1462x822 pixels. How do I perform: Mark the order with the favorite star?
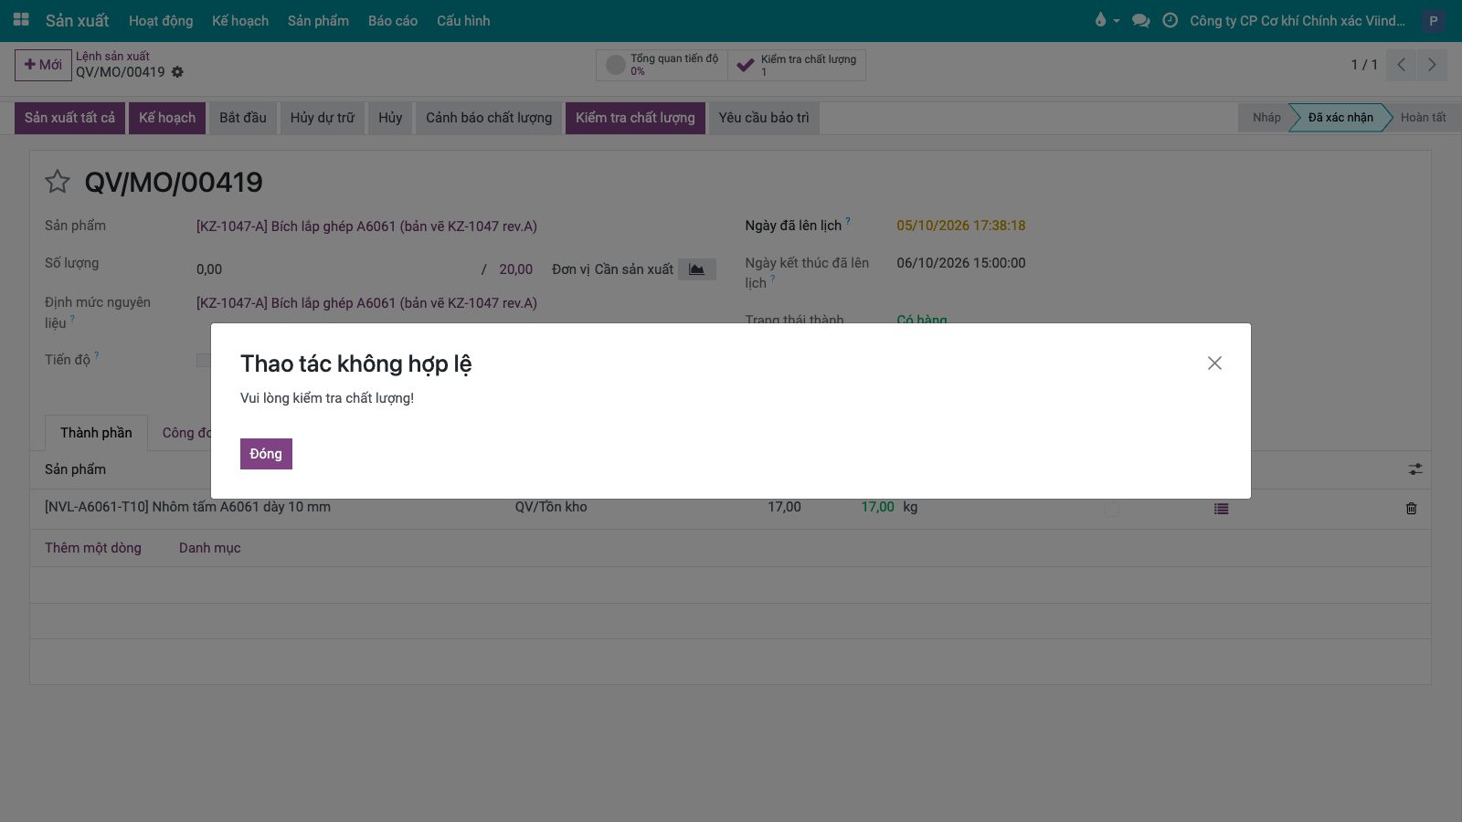point(58,182)
